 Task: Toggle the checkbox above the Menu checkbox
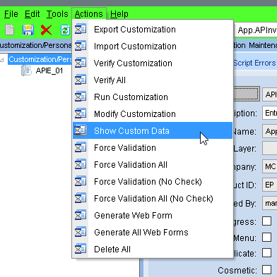[x=266, y=221]
